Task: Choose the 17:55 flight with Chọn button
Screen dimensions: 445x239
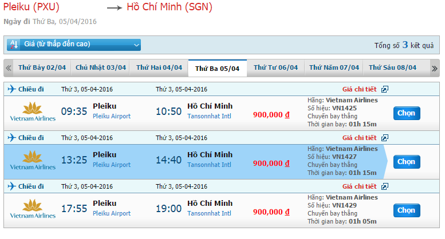Action: 407,210
